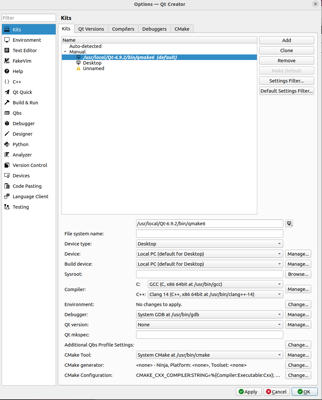Click the FakeVim icon in sidebar
Screen dimensions: 322x400
tap(7, 61)
